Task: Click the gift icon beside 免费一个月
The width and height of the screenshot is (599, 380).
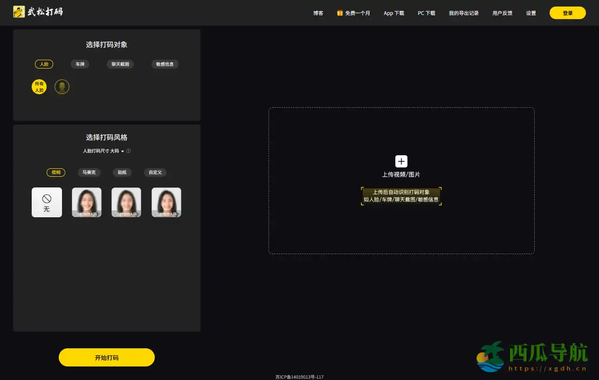Action: tap(340, 13)
